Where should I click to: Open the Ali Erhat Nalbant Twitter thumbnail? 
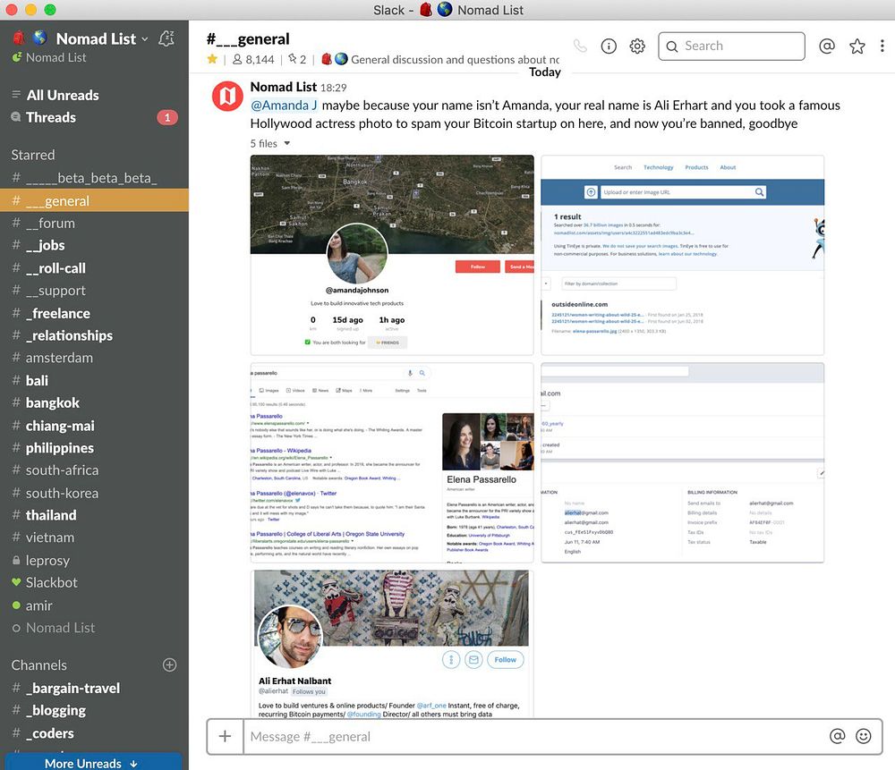pyautogui.click(x=392, y=643)
